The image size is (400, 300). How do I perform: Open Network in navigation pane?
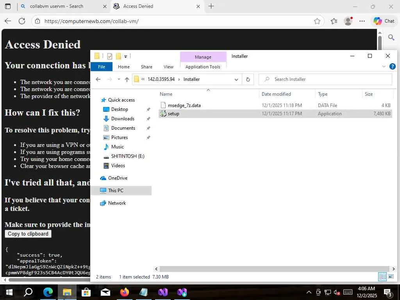[117, 203]
